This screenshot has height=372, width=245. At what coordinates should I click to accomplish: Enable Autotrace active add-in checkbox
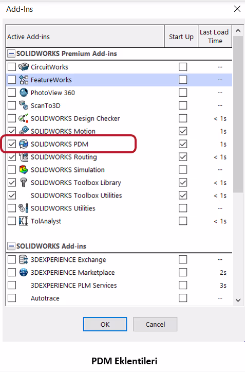click(x=12, y=298)
